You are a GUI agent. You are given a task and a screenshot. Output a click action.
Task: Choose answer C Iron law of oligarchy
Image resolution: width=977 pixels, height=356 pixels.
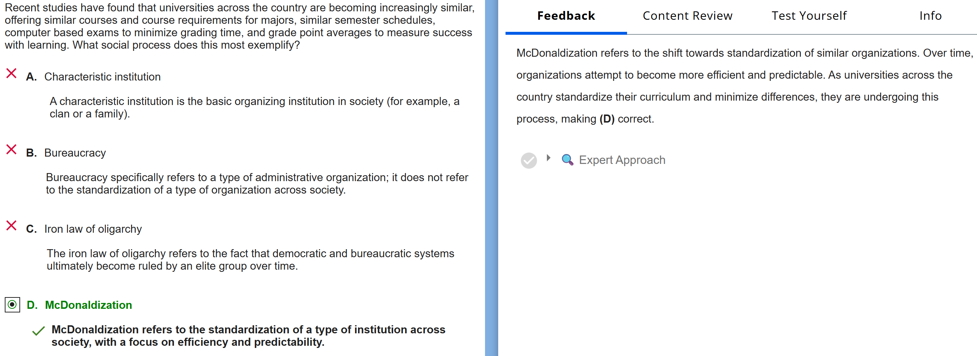pyautogui.click(x=93, y=229)
